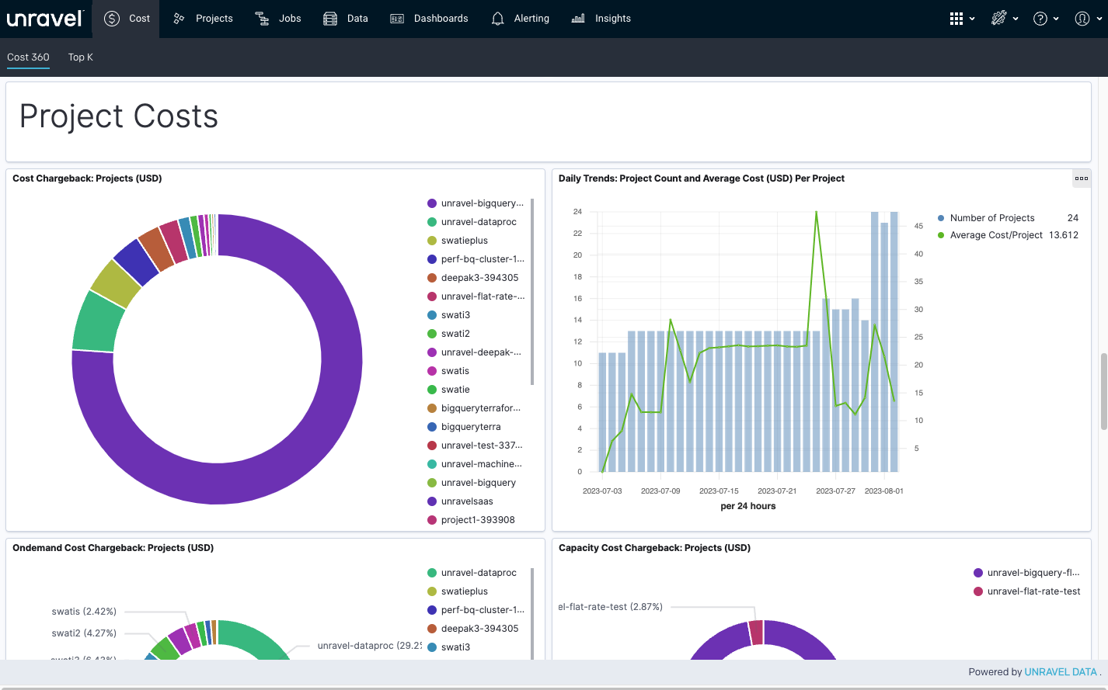Screen dimensions: 1108x690
Task: Toggle unravel-deepak legend entry
Action: pyautogui.click(x=474, y=352)
